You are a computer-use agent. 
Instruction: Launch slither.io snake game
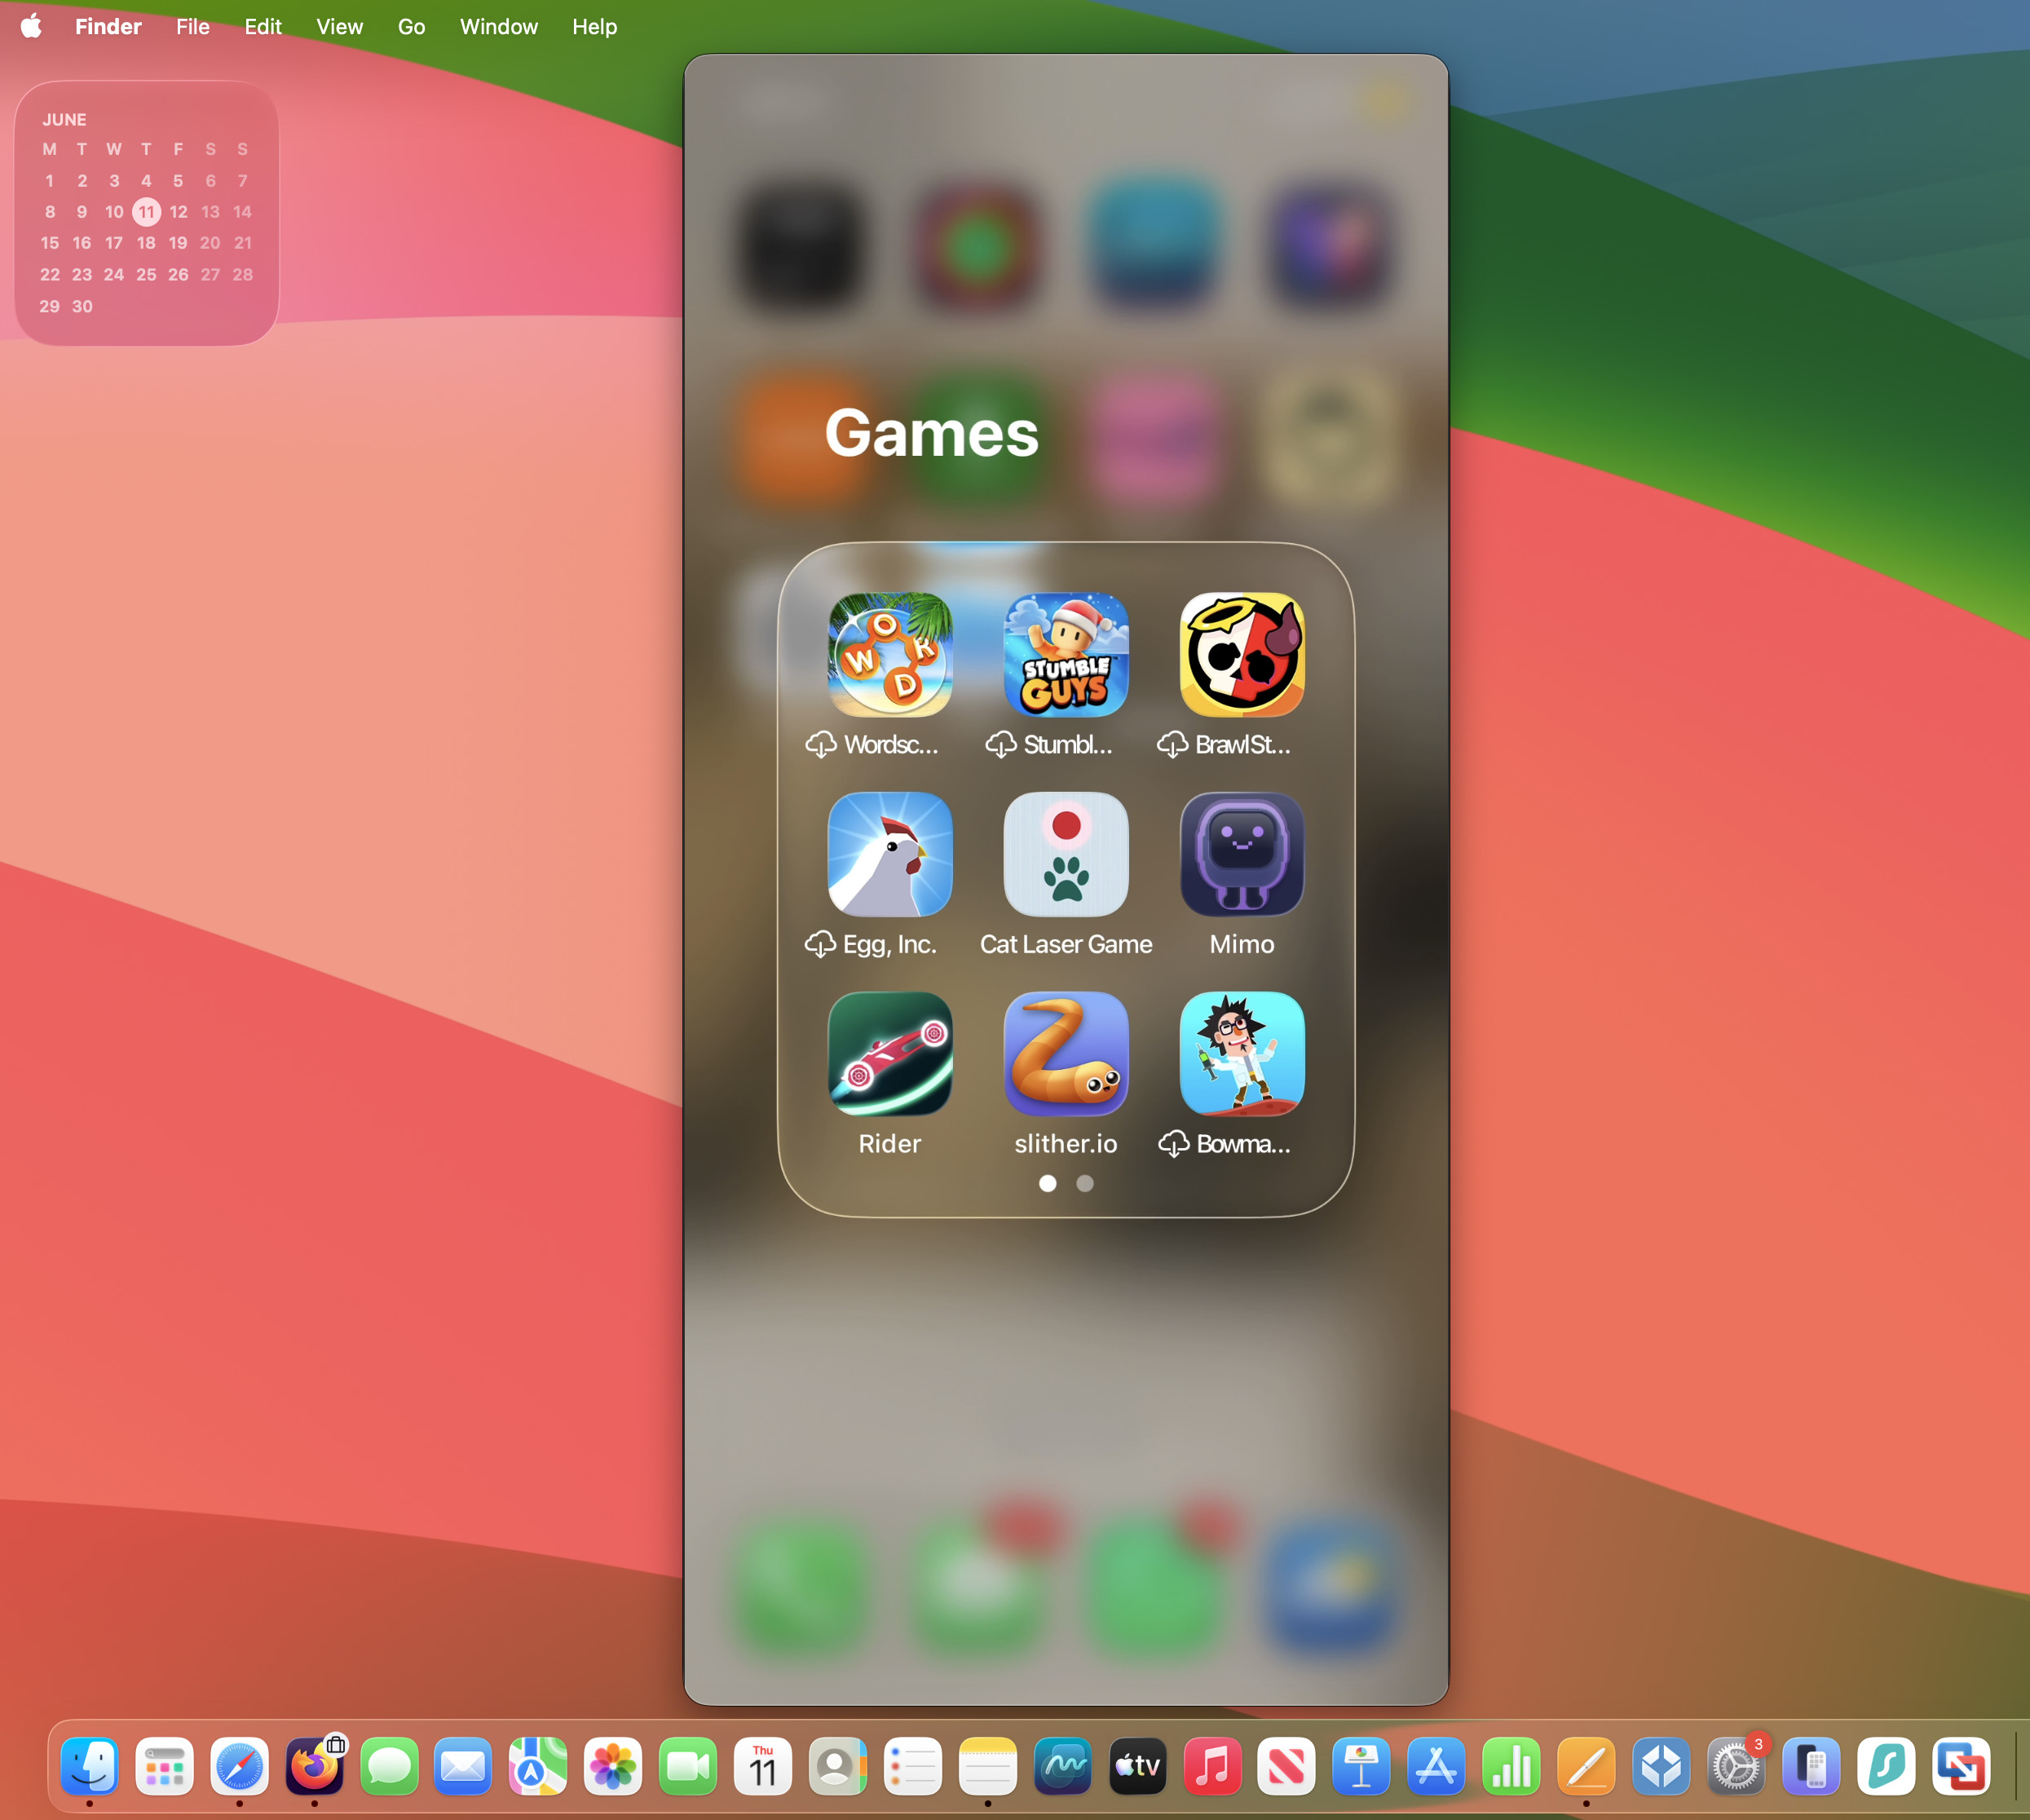pos(1066,1054)
